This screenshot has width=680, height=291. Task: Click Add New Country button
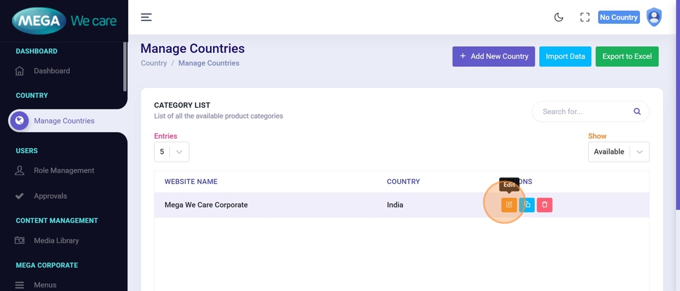tap(493, 56)
